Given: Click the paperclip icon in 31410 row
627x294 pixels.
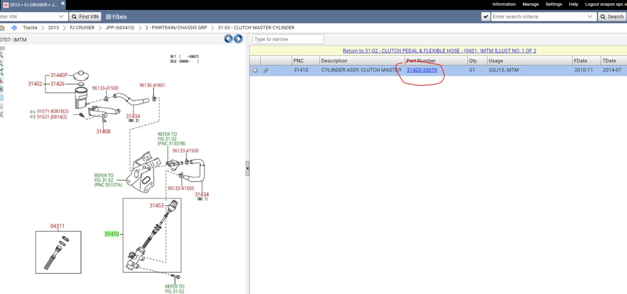Looking at the screenshot, I should tap(266, 71).
